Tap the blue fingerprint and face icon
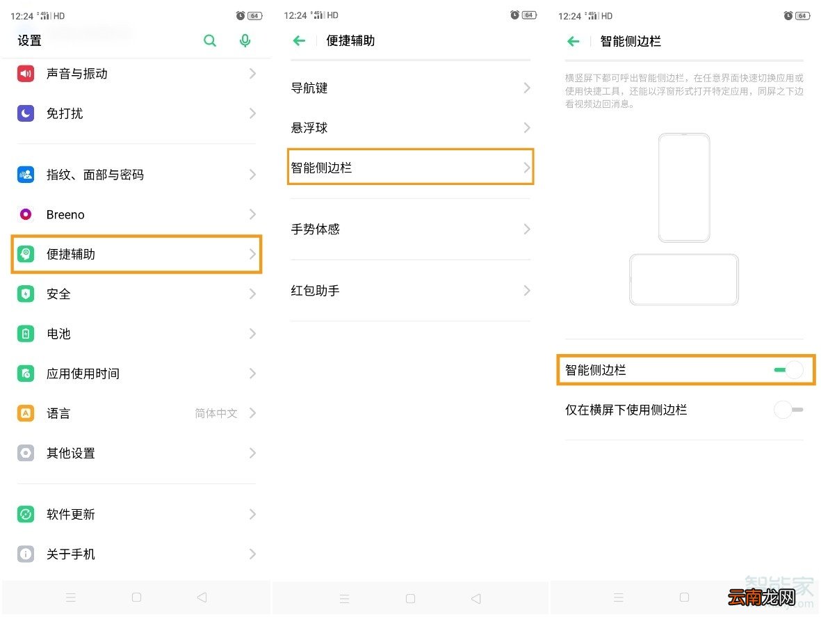This screenshot has width=821, height=617. point(26,175)
